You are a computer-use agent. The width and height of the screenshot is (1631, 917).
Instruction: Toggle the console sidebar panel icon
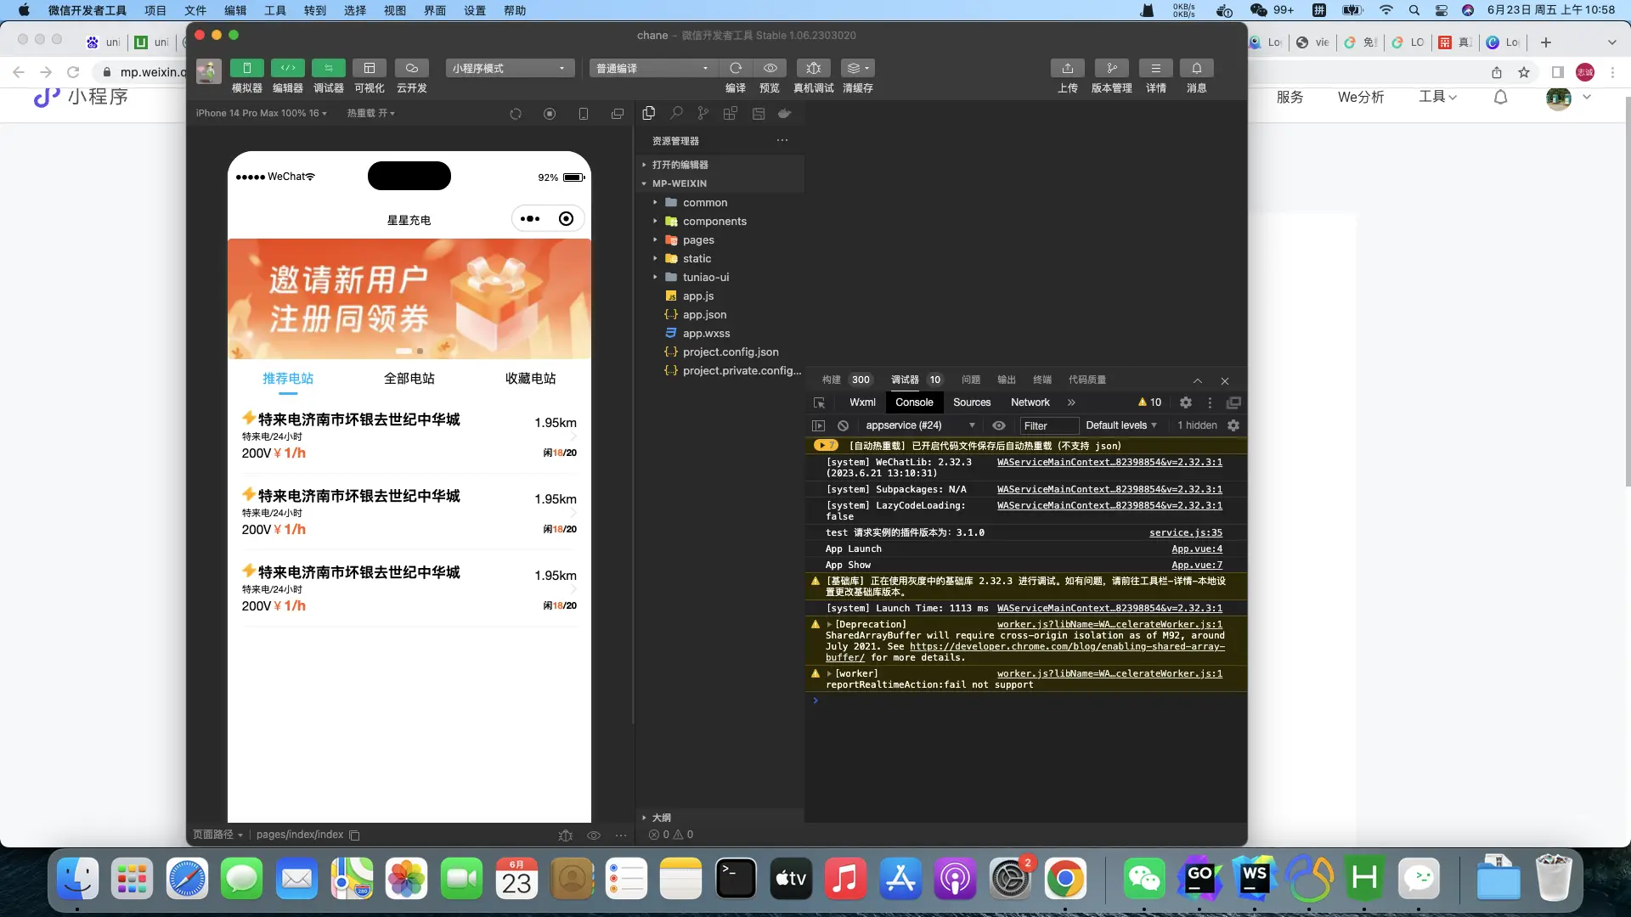click(x=818, y=425)
